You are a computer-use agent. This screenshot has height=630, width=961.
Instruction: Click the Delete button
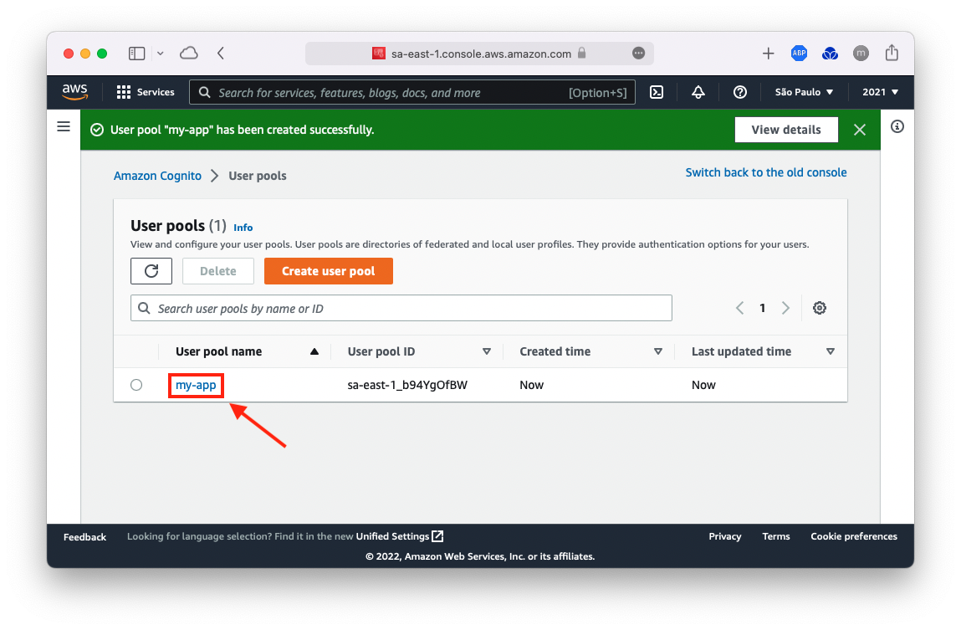tap(218, 271)
